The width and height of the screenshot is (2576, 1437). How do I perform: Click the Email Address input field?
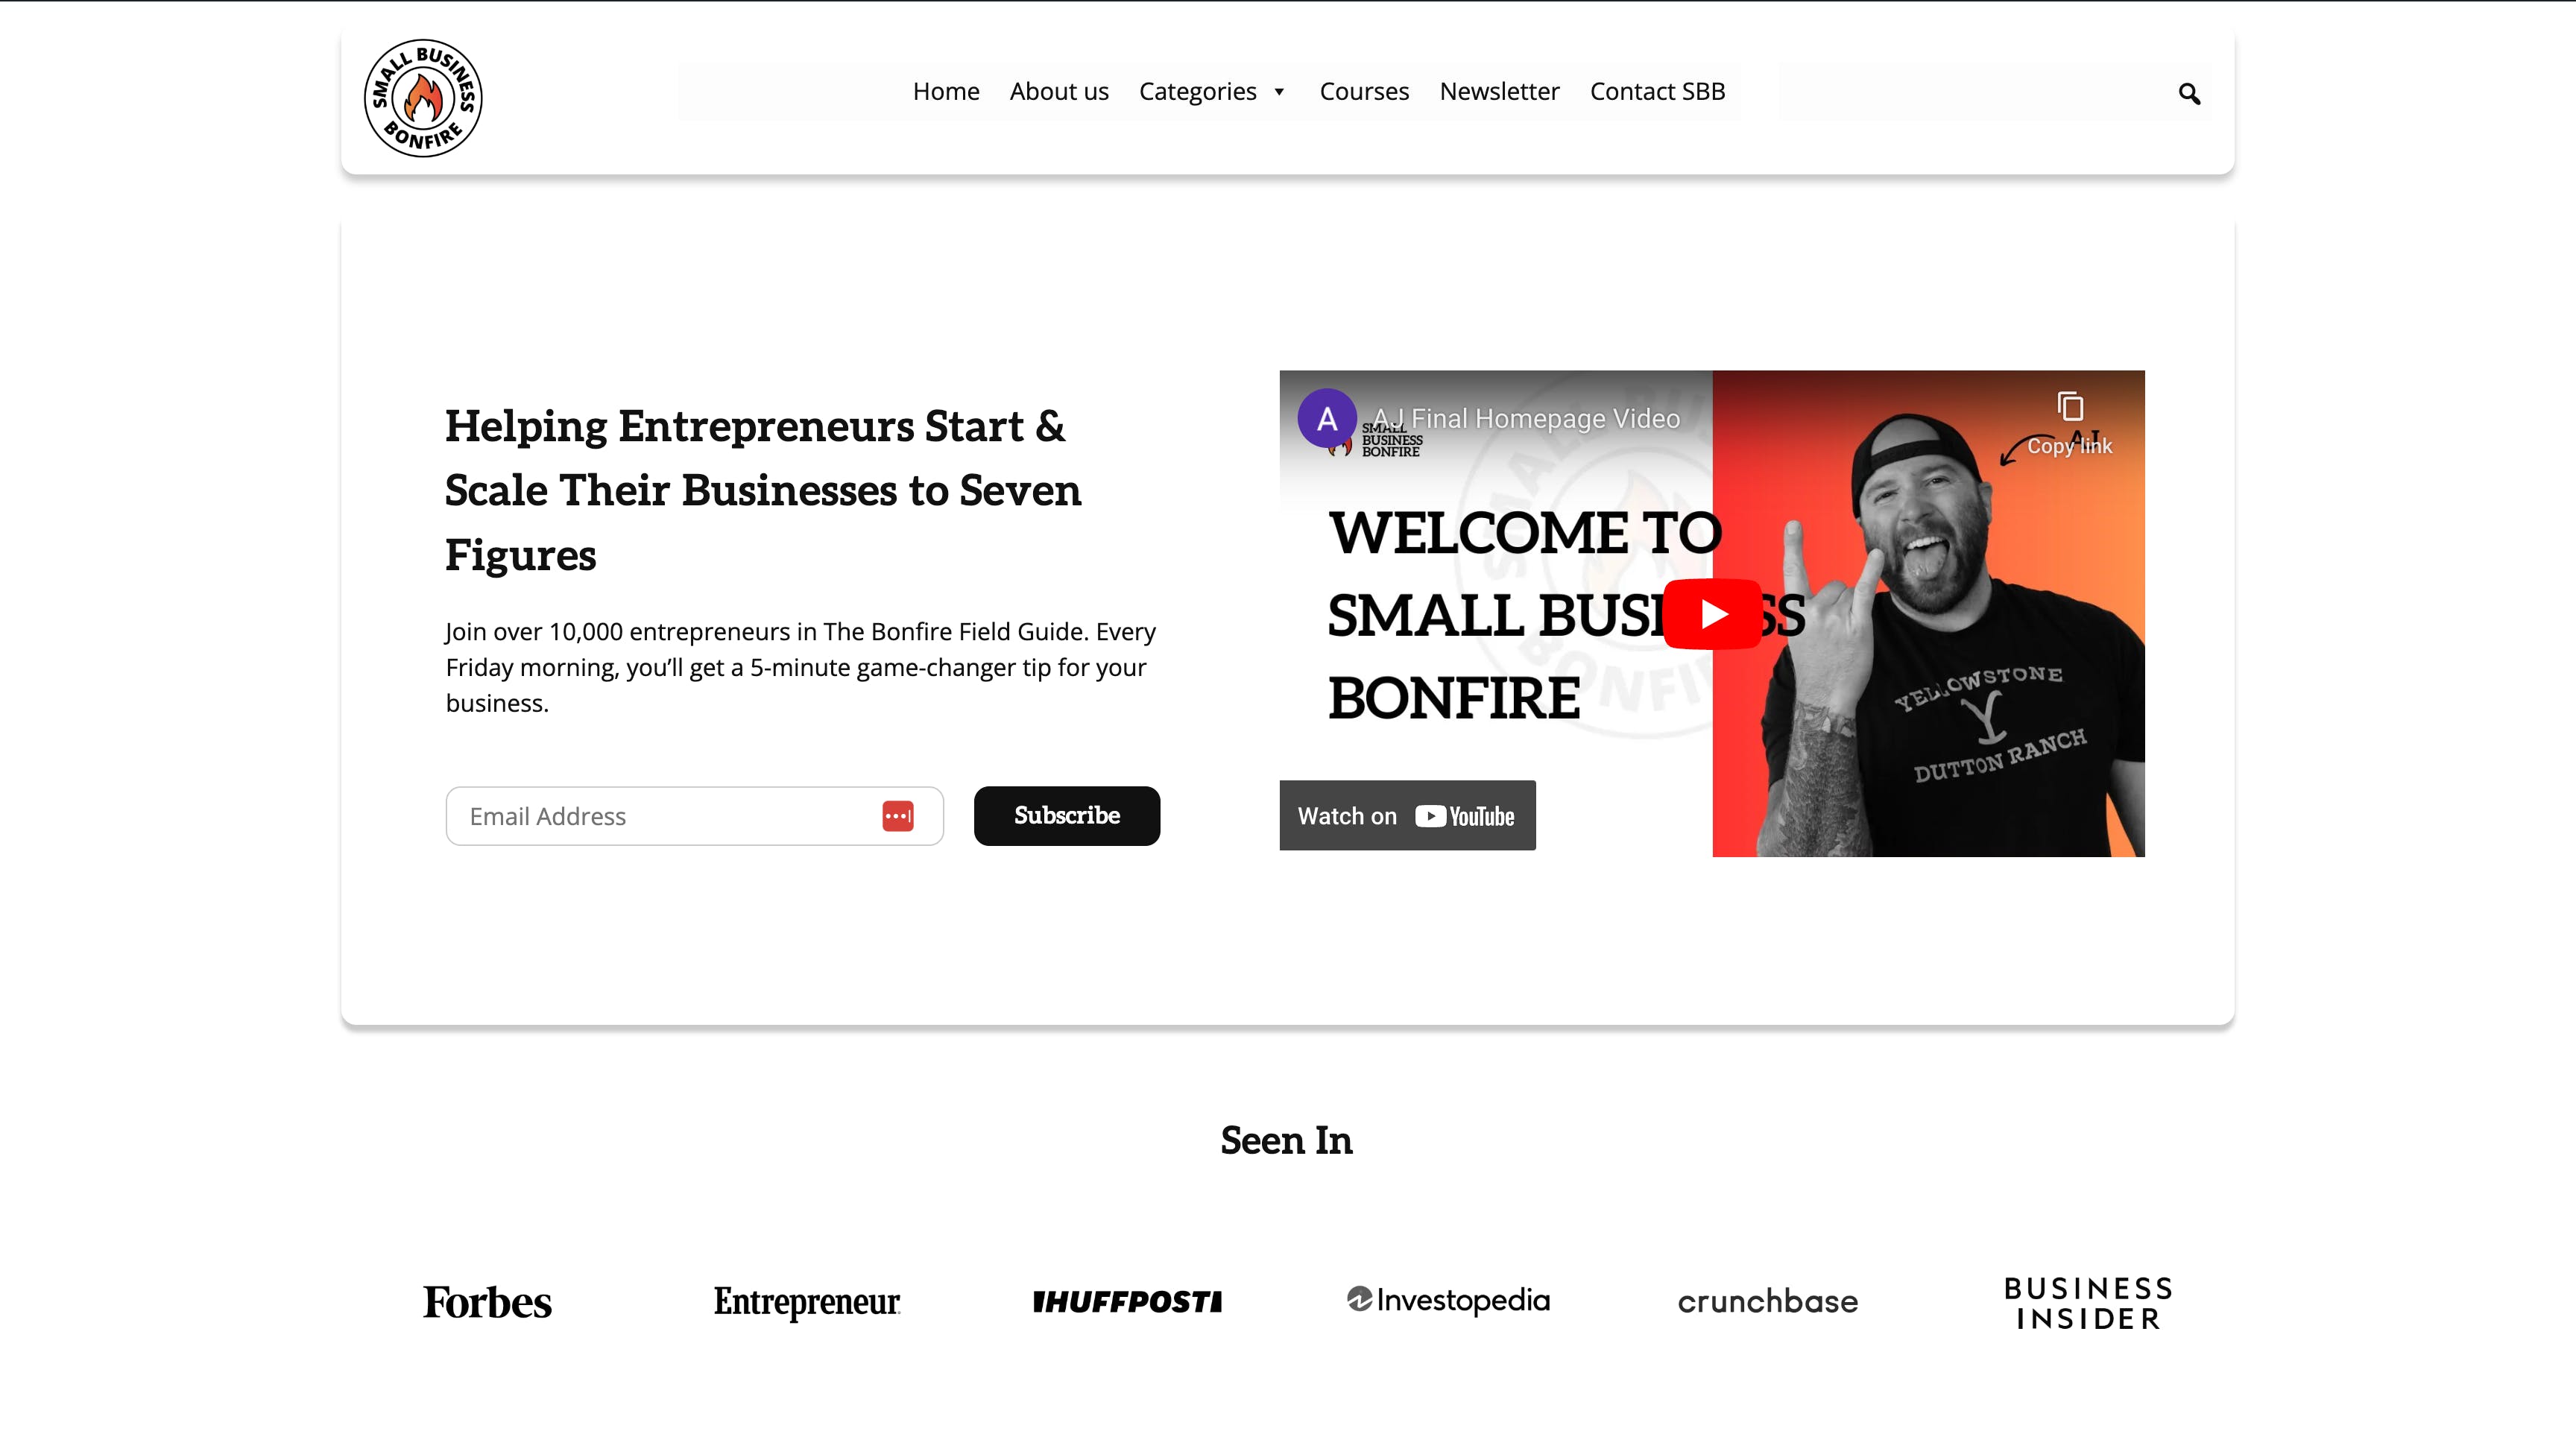pyautogui.click(x=693, y=816)
